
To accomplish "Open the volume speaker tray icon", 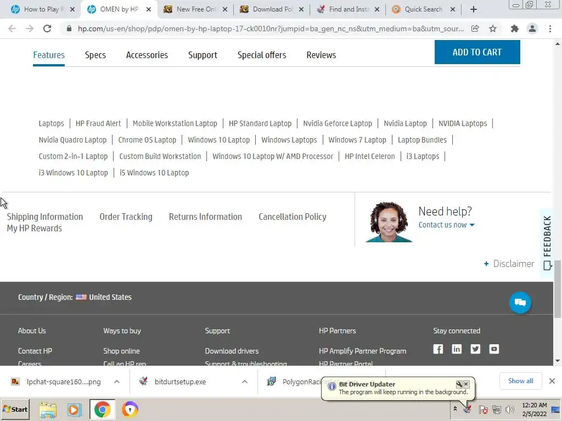I will (x=509, y=409).
